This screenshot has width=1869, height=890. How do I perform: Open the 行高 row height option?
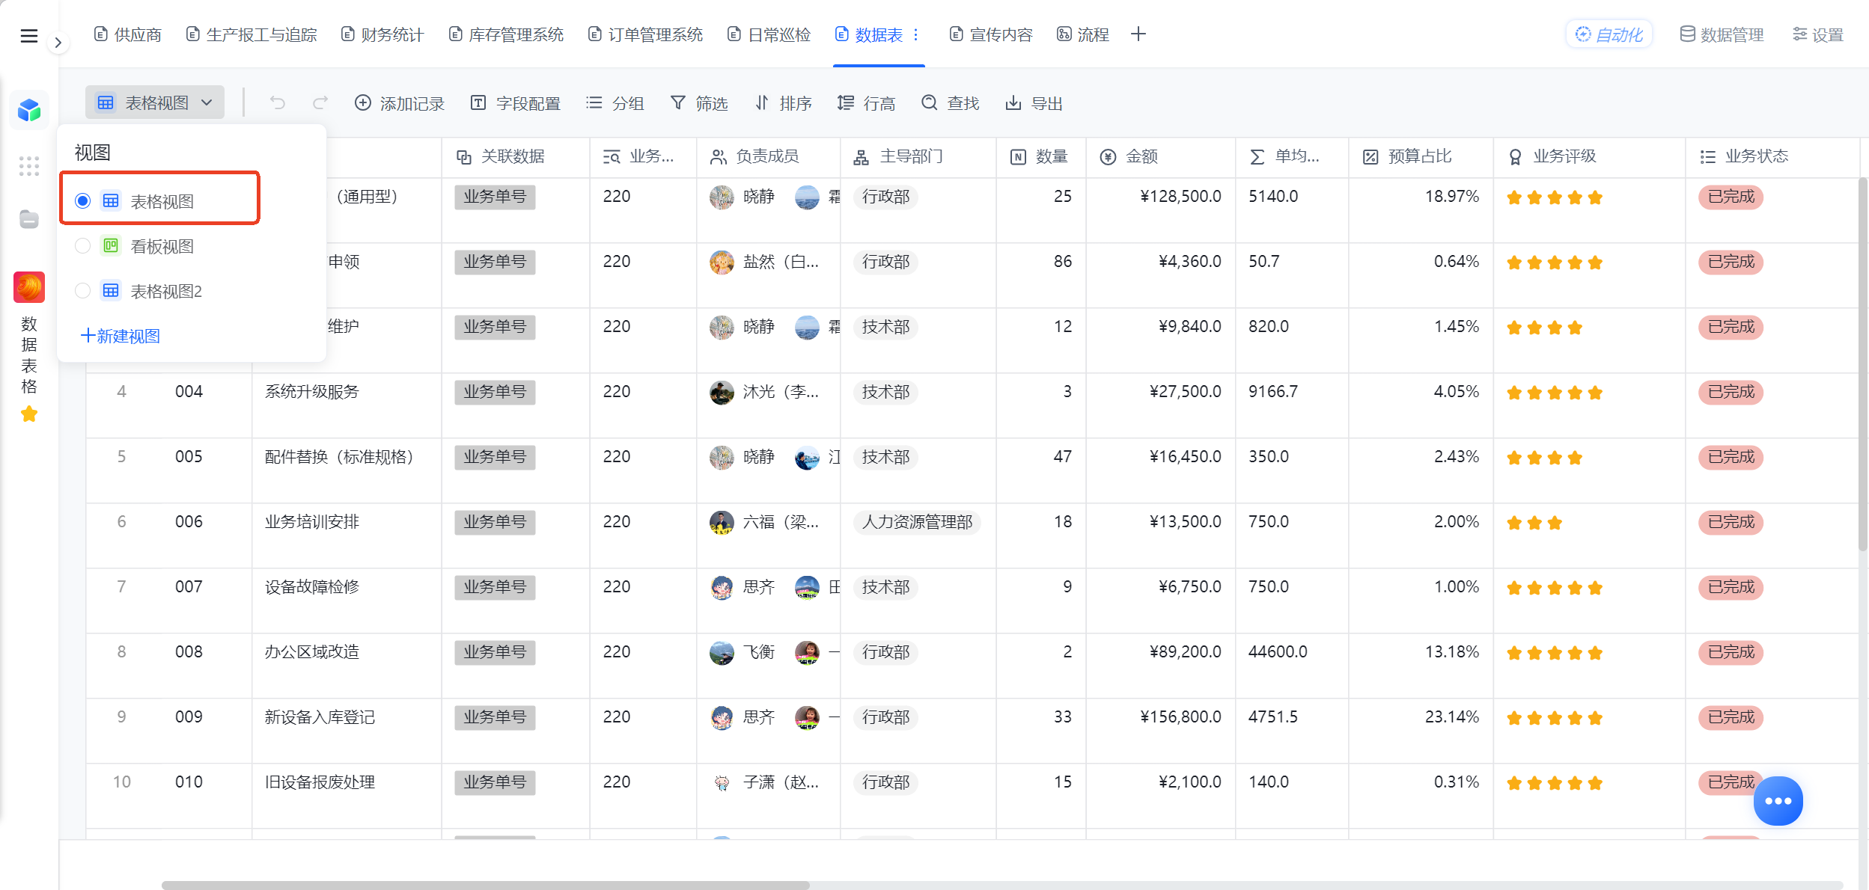[867, 103]
